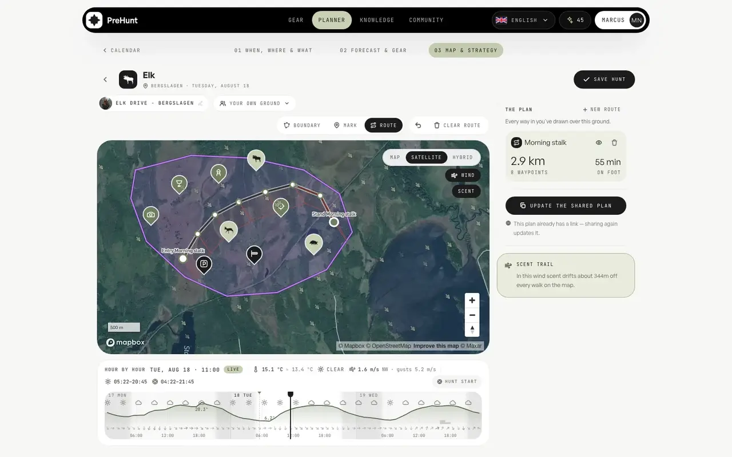Screen dimensions: 732x457
Task: Open Marcus user menu
Action: [621, 20]
